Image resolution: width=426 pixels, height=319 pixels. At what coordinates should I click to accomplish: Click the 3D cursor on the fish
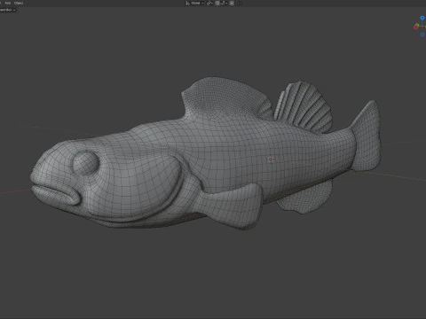[271, 159]
